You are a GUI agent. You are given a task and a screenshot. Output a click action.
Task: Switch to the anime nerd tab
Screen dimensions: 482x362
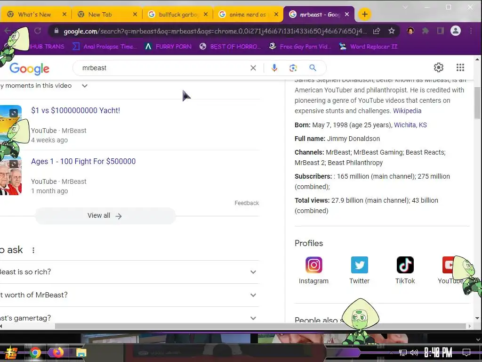(247, 15)
